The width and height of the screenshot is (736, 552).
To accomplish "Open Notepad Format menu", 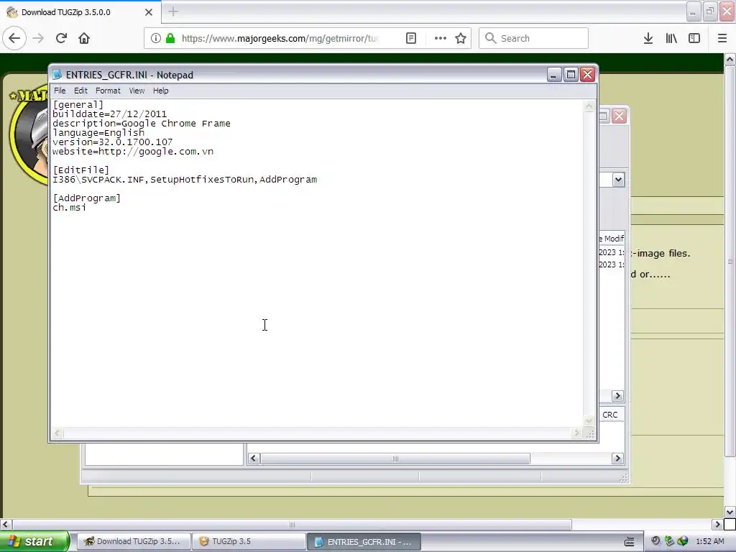I will pyautogui.click(x=108, y=91).
